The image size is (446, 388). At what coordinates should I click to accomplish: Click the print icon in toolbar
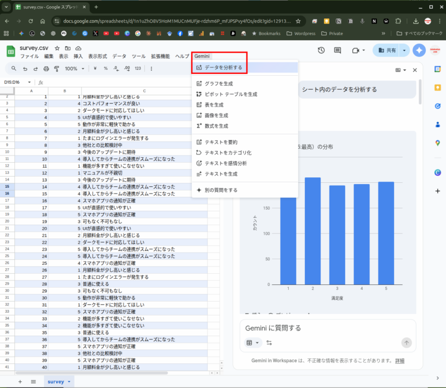[x=46, y=69]
